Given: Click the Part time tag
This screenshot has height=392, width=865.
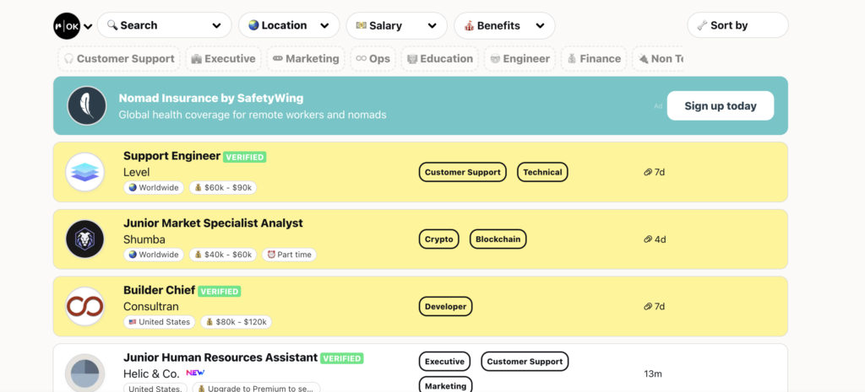Looking at the screenshot, I should pyautogui.click(x=289, y=255).
